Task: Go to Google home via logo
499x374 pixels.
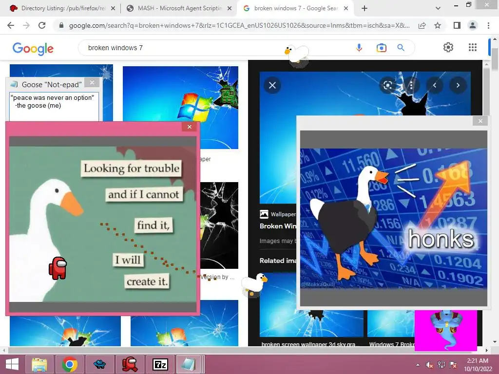Action: pos(33,48)
